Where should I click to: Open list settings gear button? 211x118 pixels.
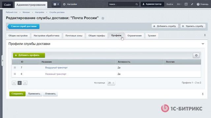pyautogui.click(x=196, y=55)
